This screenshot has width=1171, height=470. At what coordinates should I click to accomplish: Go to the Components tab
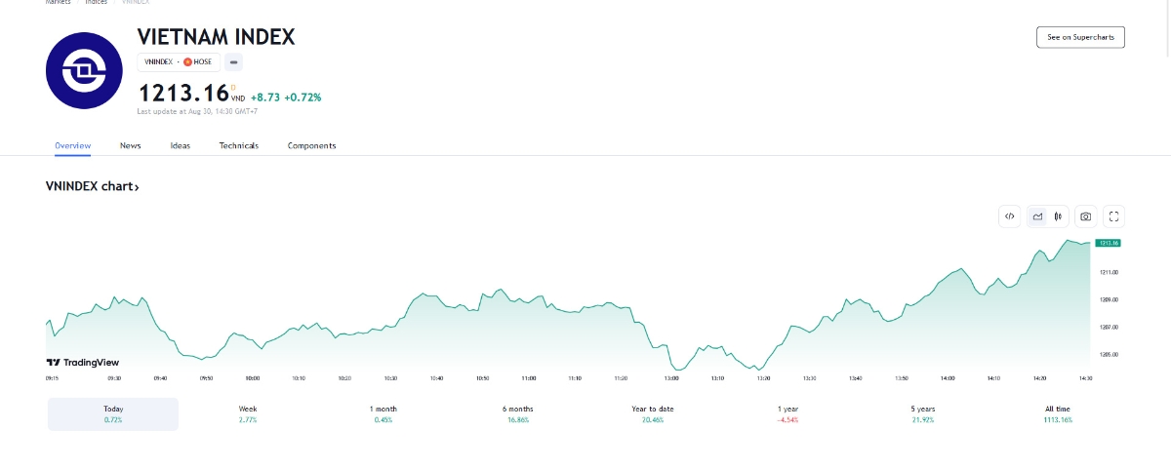pyautogui.click(x=311, y=145)
